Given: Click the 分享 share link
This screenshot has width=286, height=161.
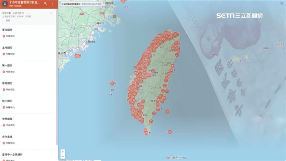Looking at the screenshot, I should click(8, 21).
